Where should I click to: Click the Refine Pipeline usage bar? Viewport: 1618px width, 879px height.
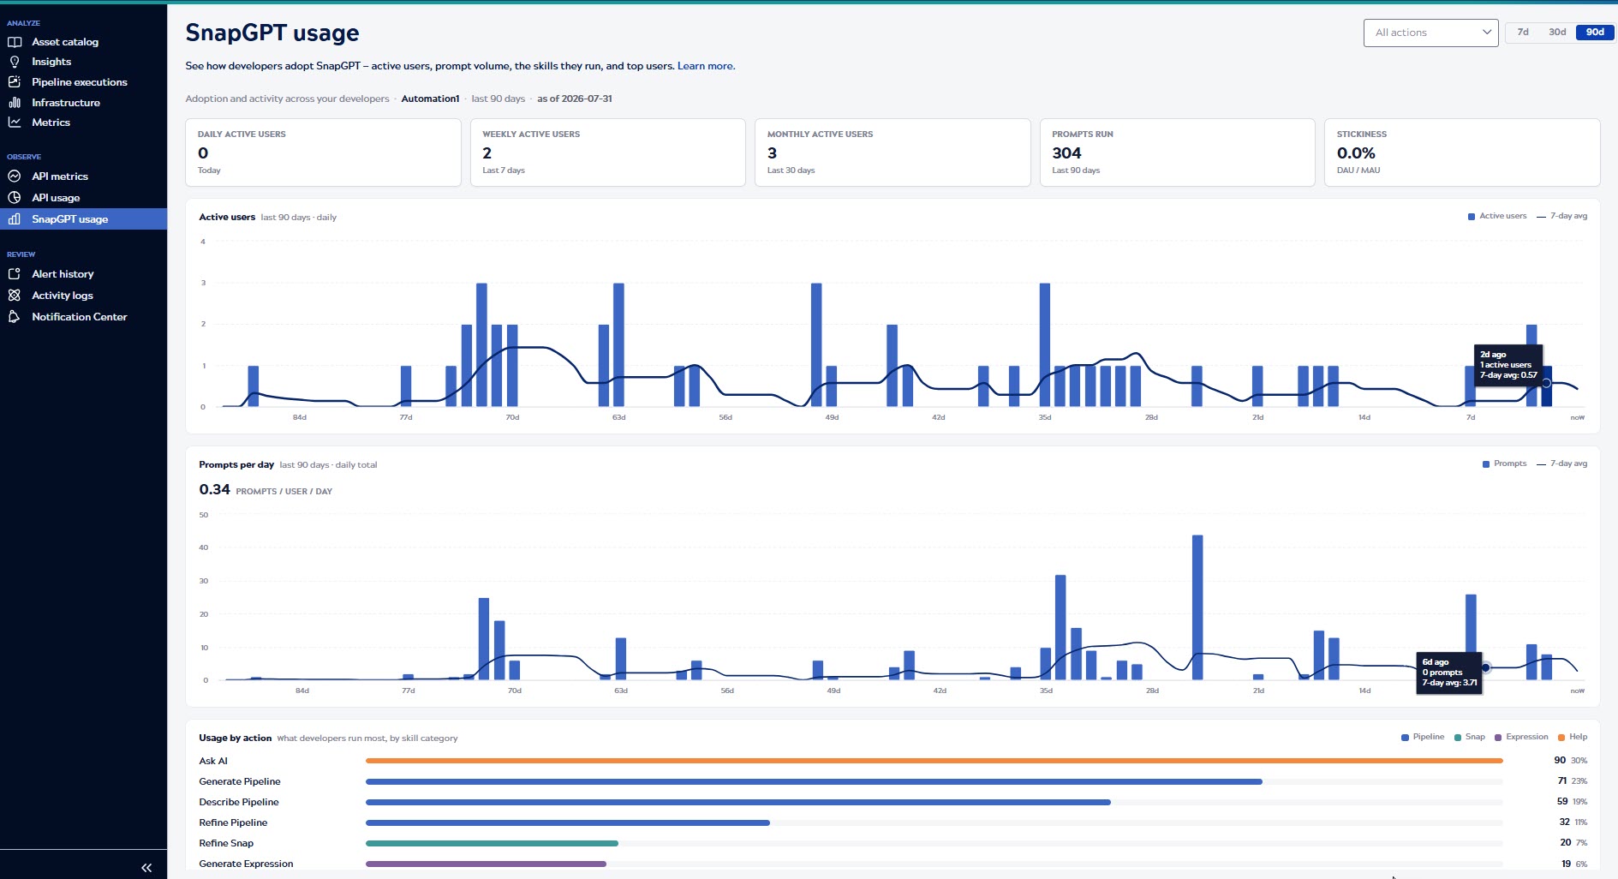pyautogui.click(x=568, y=822)
